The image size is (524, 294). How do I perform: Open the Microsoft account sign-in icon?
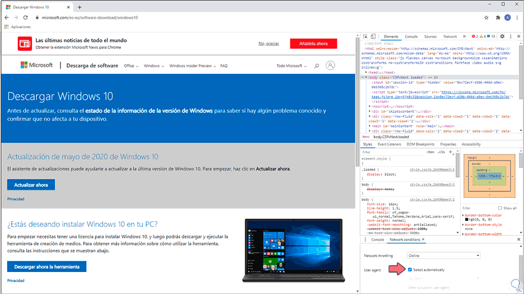click(x=330, y=65)
